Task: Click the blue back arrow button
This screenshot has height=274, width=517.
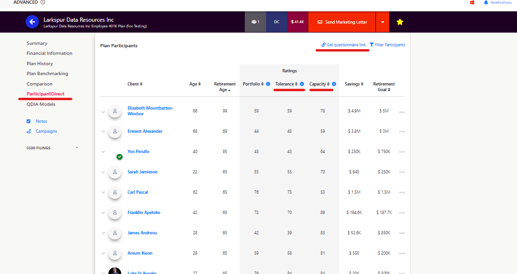Action: pos(32,22)
